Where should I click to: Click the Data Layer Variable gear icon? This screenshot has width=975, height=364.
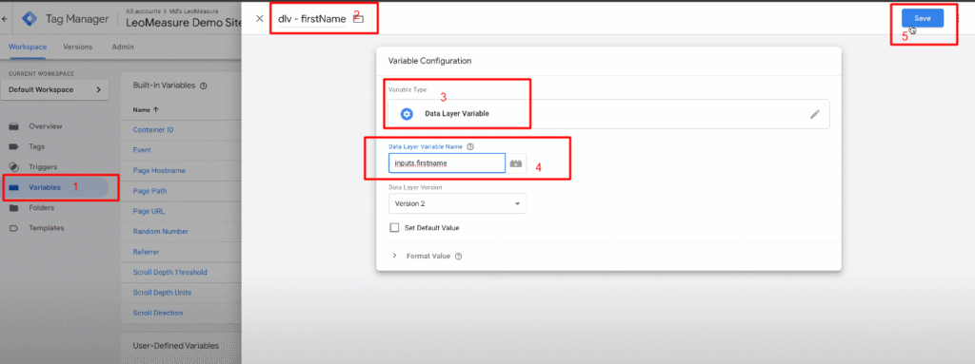pyautogui.click(x=407, y=114)
